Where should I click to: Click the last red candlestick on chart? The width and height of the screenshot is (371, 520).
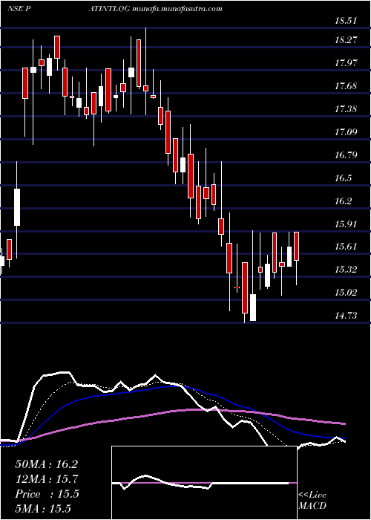(x=297, y=247)
